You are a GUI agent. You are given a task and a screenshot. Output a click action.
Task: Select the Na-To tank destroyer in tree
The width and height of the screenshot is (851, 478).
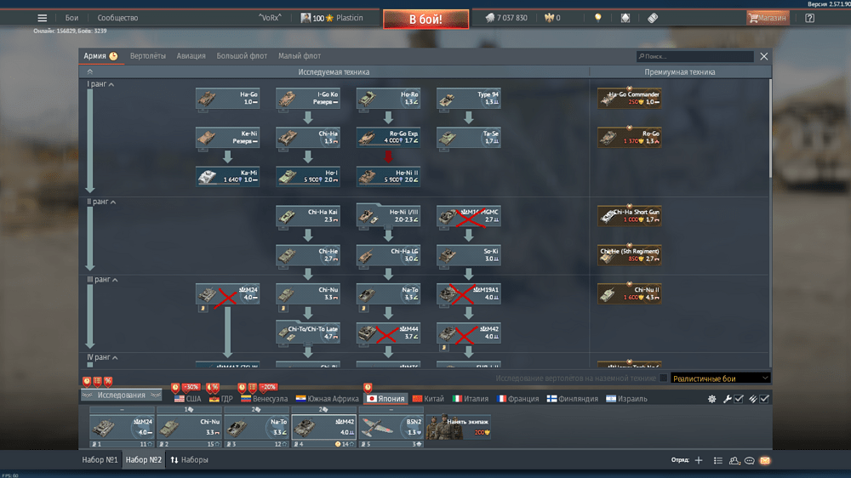(388, 293)
